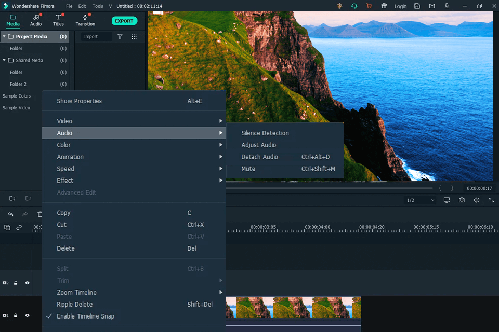Select Folder 2 under Shared Media
The width and height of the screenshot is (499, 332).
pyautogui.click(x=18, y=84)
